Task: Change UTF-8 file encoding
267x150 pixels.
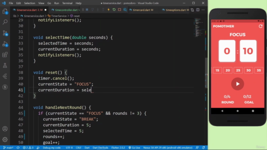Action: pos(69,147)
